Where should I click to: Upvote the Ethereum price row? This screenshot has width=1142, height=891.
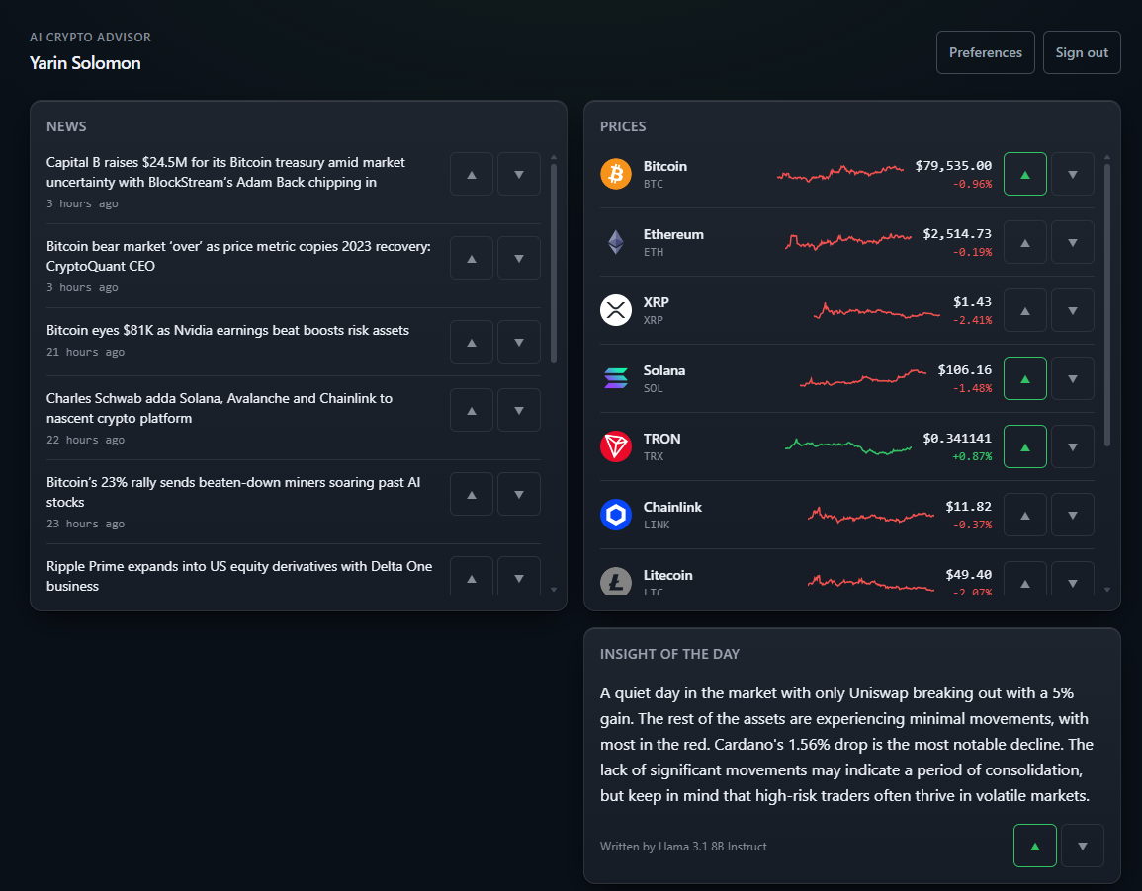pos(1024,242)
